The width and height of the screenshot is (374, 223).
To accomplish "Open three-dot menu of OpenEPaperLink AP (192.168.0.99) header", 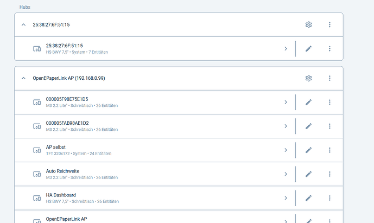I will point(329,78).
